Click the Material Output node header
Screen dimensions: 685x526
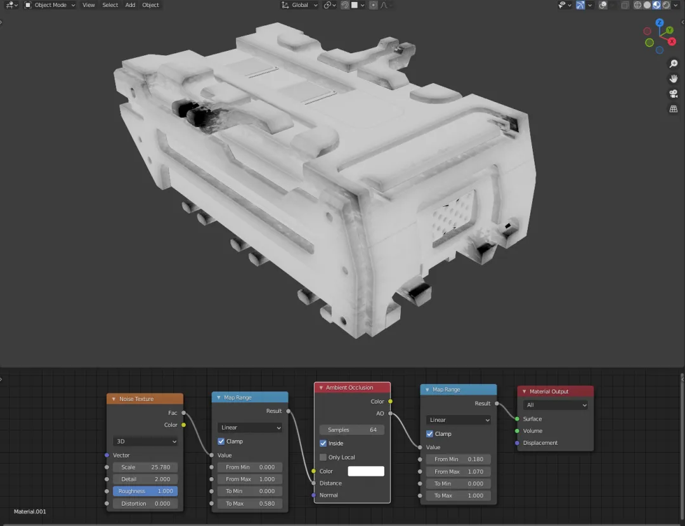click(555, 391)
